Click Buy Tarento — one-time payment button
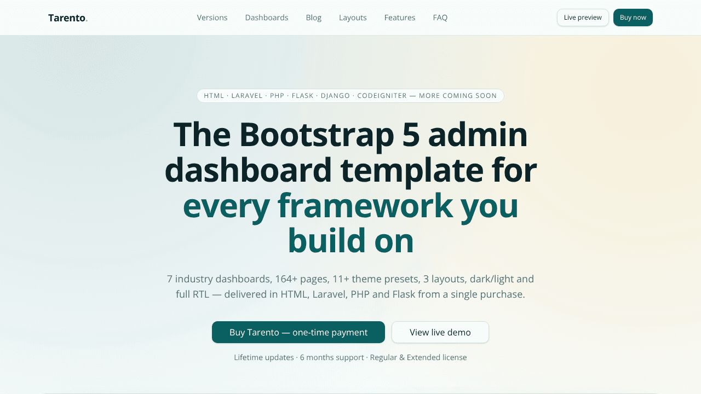 298,332
